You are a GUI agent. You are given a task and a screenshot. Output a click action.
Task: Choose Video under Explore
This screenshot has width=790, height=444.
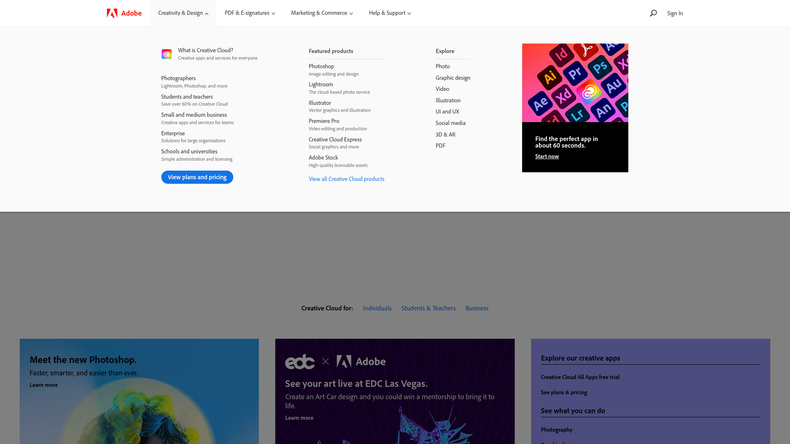pos(442,89)
